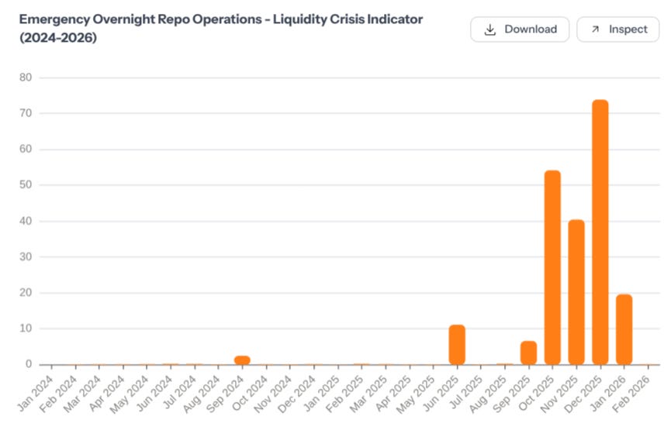Click the Dec 2025 axis label
Screen dimensions: 671x437
pos(584,394)
